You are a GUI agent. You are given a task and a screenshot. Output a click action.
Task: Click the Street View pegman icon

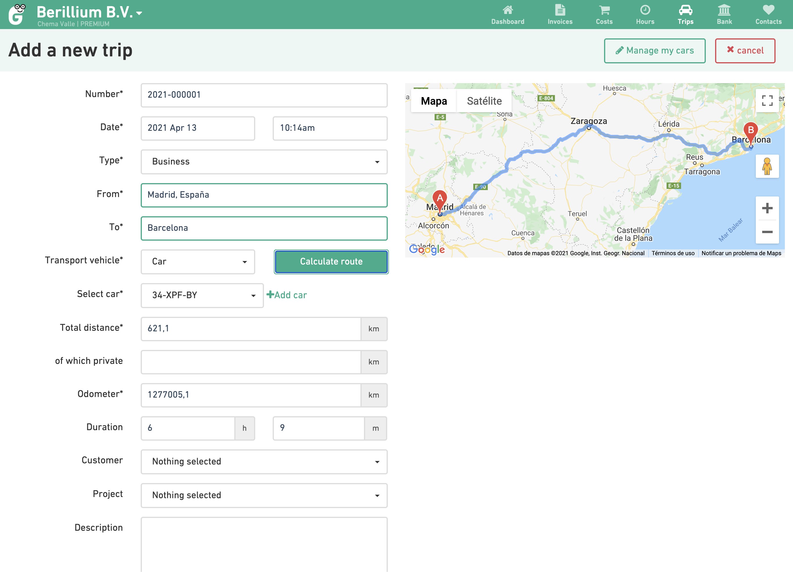(x=767, y=167)
